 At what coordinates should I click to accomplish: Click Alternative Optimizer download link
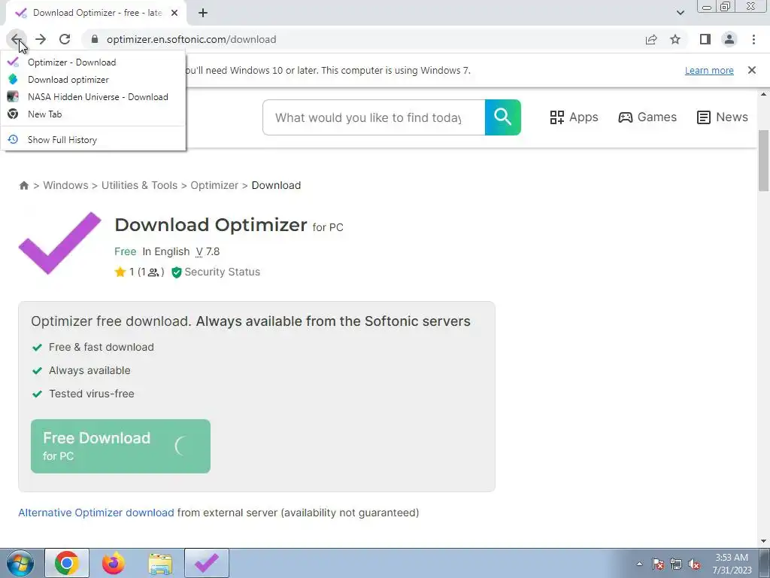point(96,513)
